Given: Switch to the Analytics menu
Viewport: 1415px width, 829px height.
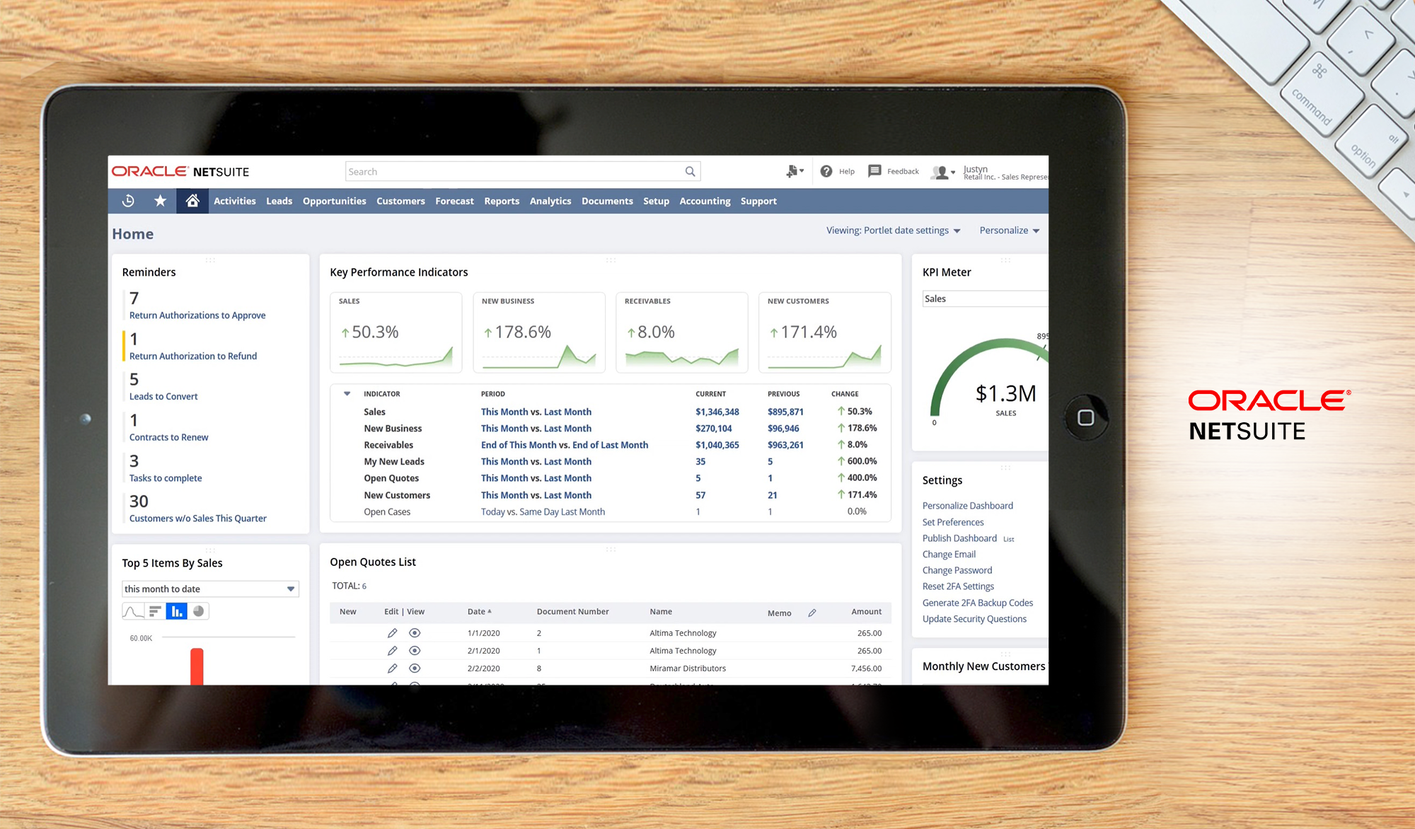Looking at the screenshot, I should pyautogui.click(x=550, y=201).
